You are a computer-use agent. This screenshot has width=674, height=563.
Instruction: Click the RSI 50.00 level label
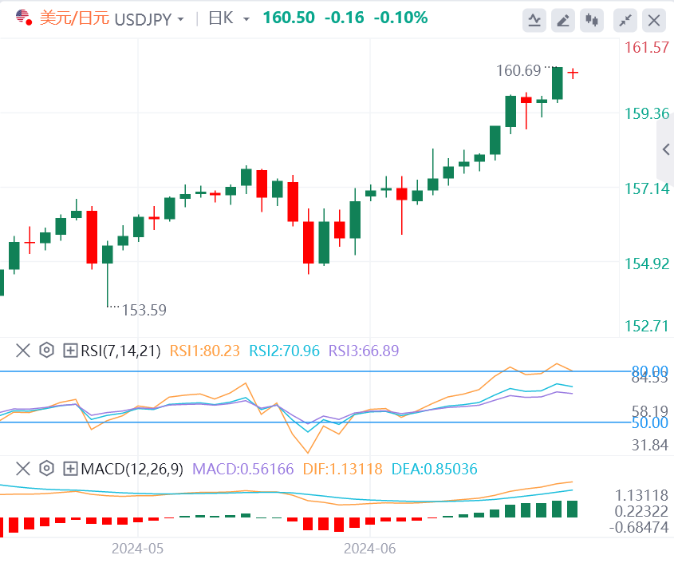click(x=649, y=423)
